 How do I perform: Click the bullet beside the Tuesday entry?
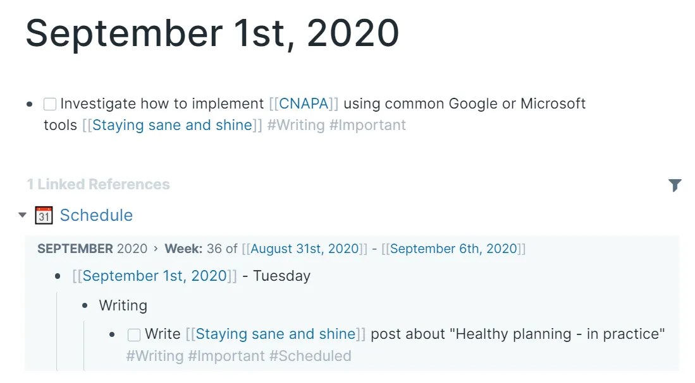(x=58, y=276)
